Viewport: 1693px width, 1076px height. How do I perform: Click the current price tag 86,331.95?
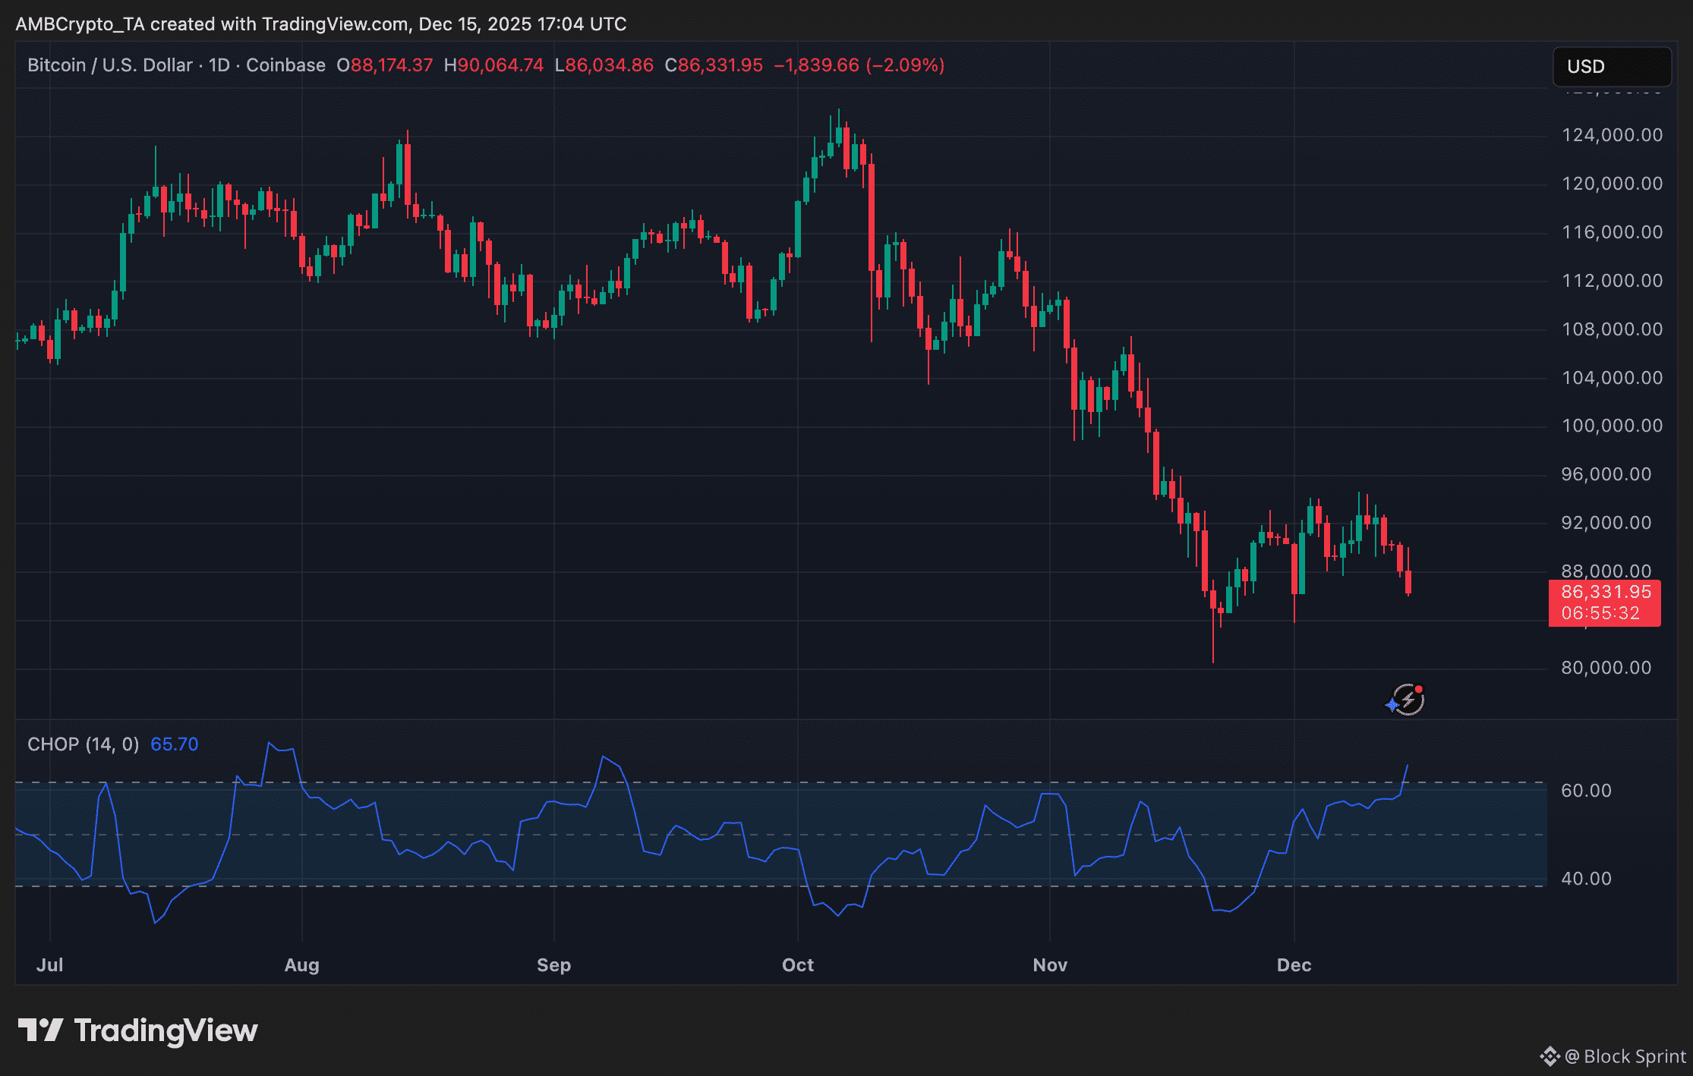pos(1606,592)
